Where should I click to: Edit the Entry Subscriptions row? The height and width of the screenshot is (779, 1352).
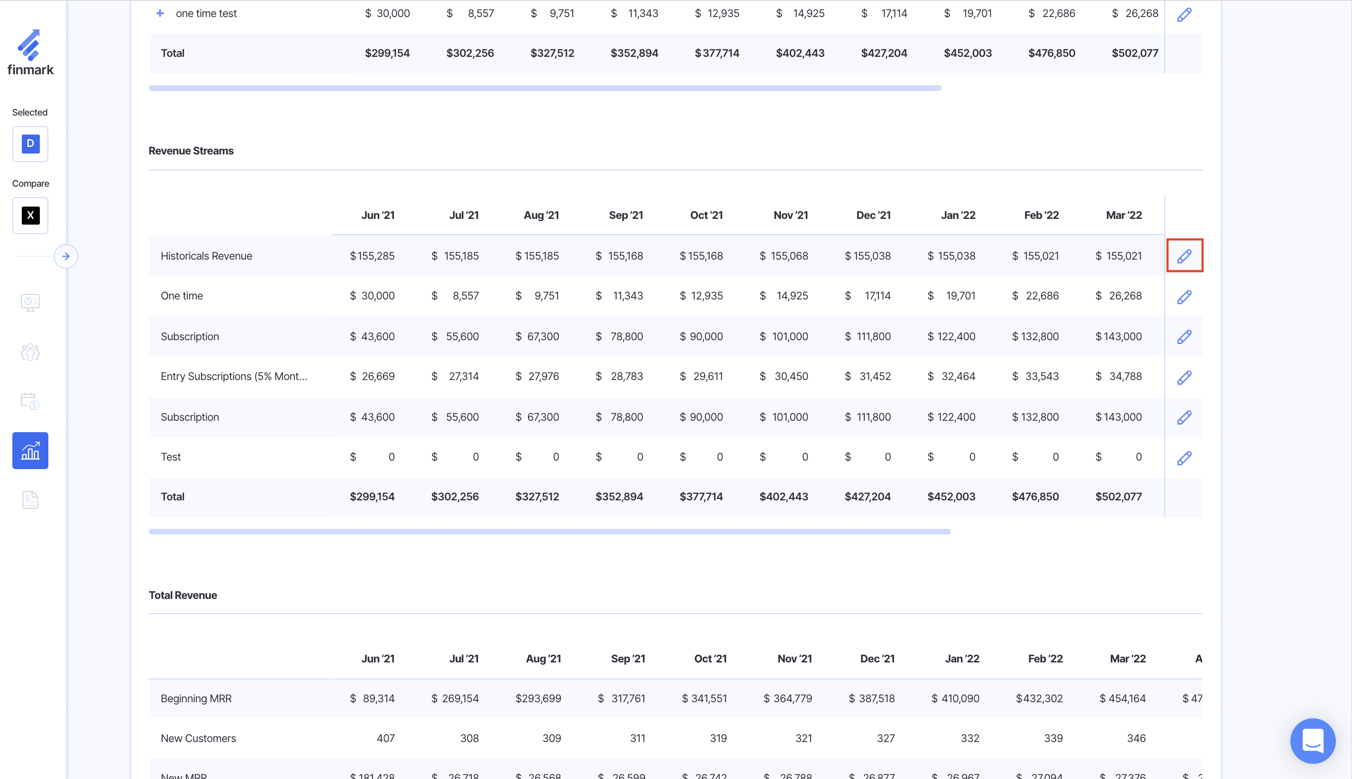[1184, 377]
